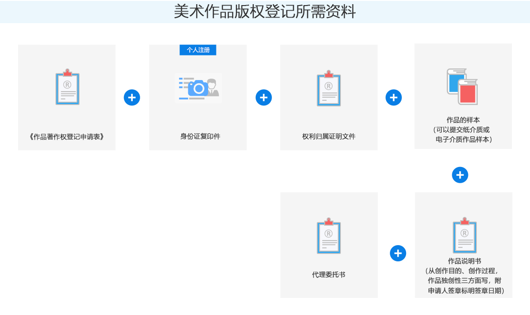Click the 《作品著作权登记申请表》 text
This screenshot has height=315, width=530.
click(66, 136)
